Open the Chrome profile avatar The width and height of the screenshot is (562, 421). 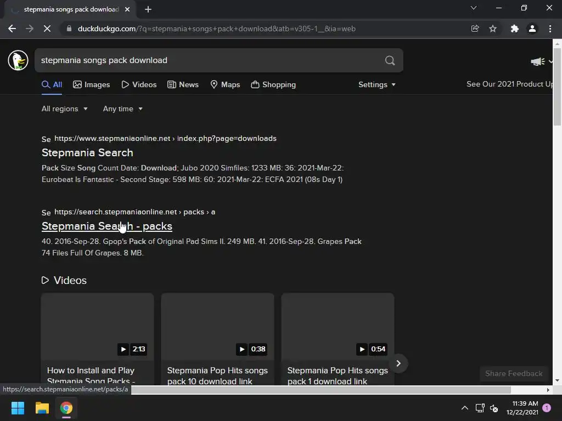[x=532, y=29]
